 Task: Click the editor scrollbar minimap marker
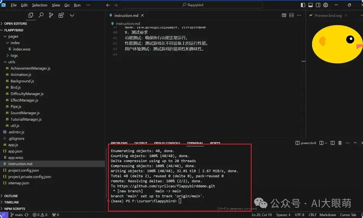pyautogui.click(x=304, y=61)
